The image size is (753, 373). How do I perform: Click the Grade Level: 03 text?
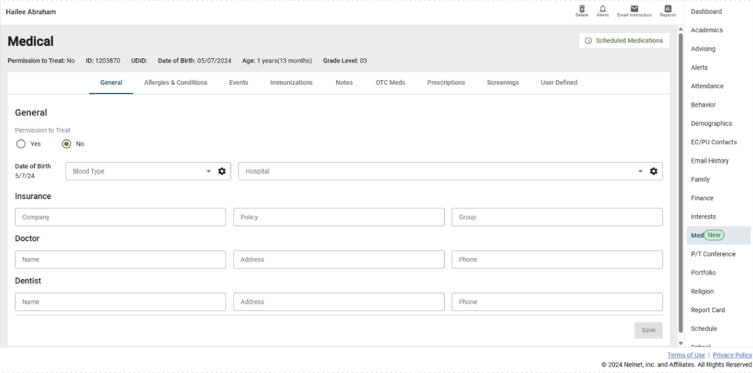345,61
